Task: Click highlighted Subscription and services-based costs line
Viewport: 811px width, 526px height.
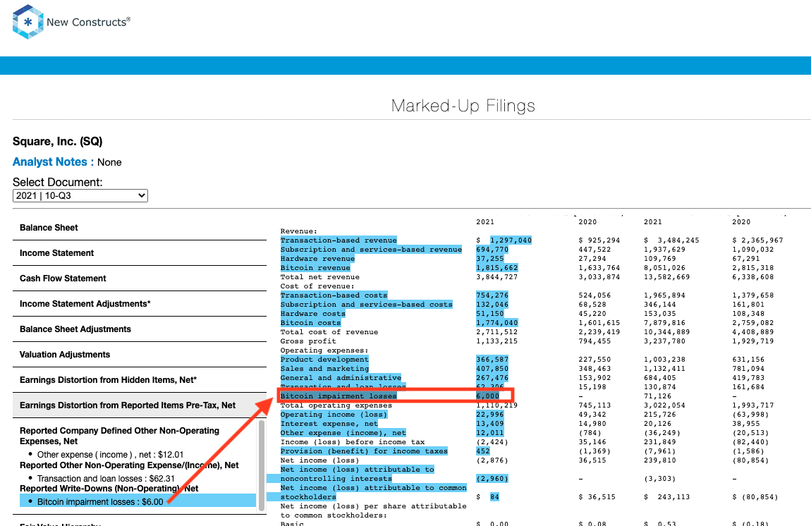Action: [366, 305]
